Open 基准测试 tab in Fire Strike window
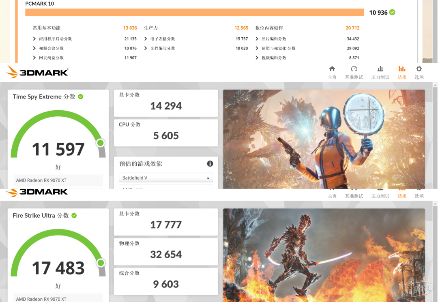Image resolution: width=438 pixels, height=302 pixels. (354, 196)
